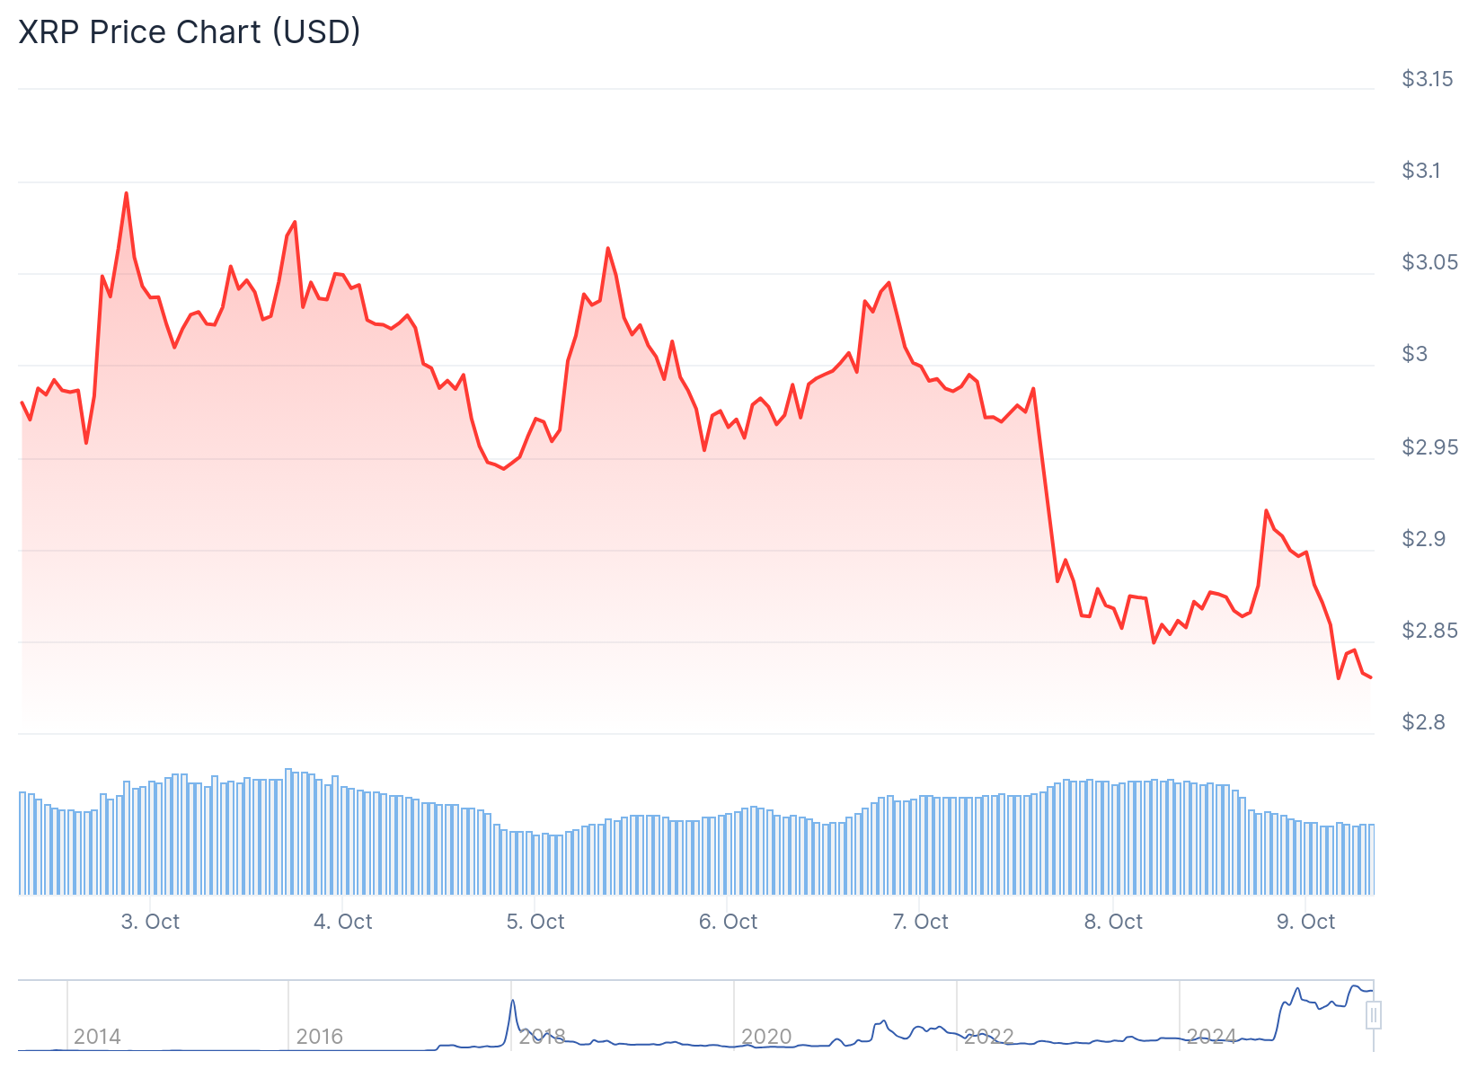Click the $2.9 price axis label
1477x1078 pixels.
[x=1423, y=539]
